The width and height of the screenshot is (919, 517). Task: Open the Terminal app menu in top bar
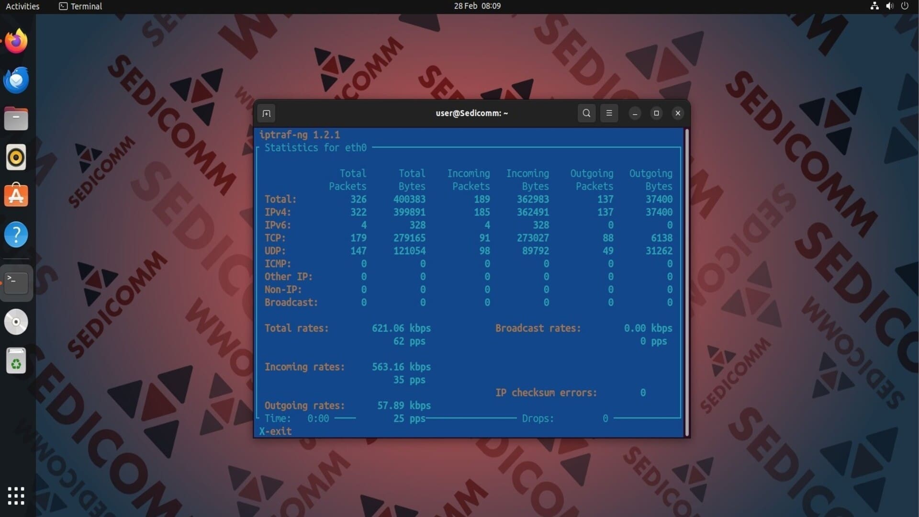(80, 6)
